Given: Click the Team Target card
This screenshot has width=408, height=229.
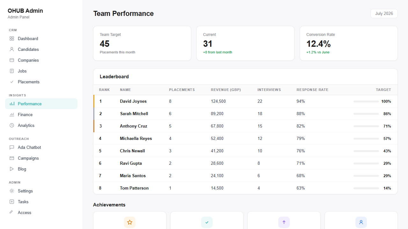Looking at the screenshot, I should click(142, 43).
